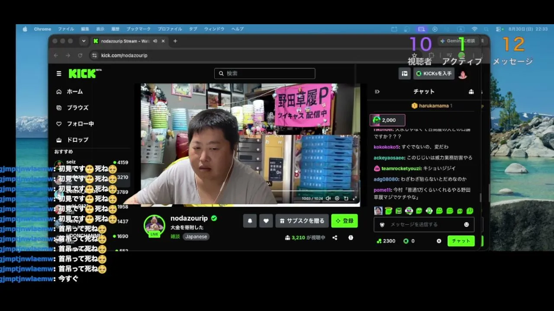Focus the 検索 search field
The height and width of the screenshot is (311, 554).
[264, 73]
